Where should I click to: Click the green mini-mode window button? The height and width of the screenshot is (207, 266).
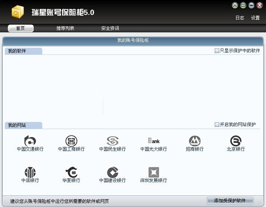(235, 5)
